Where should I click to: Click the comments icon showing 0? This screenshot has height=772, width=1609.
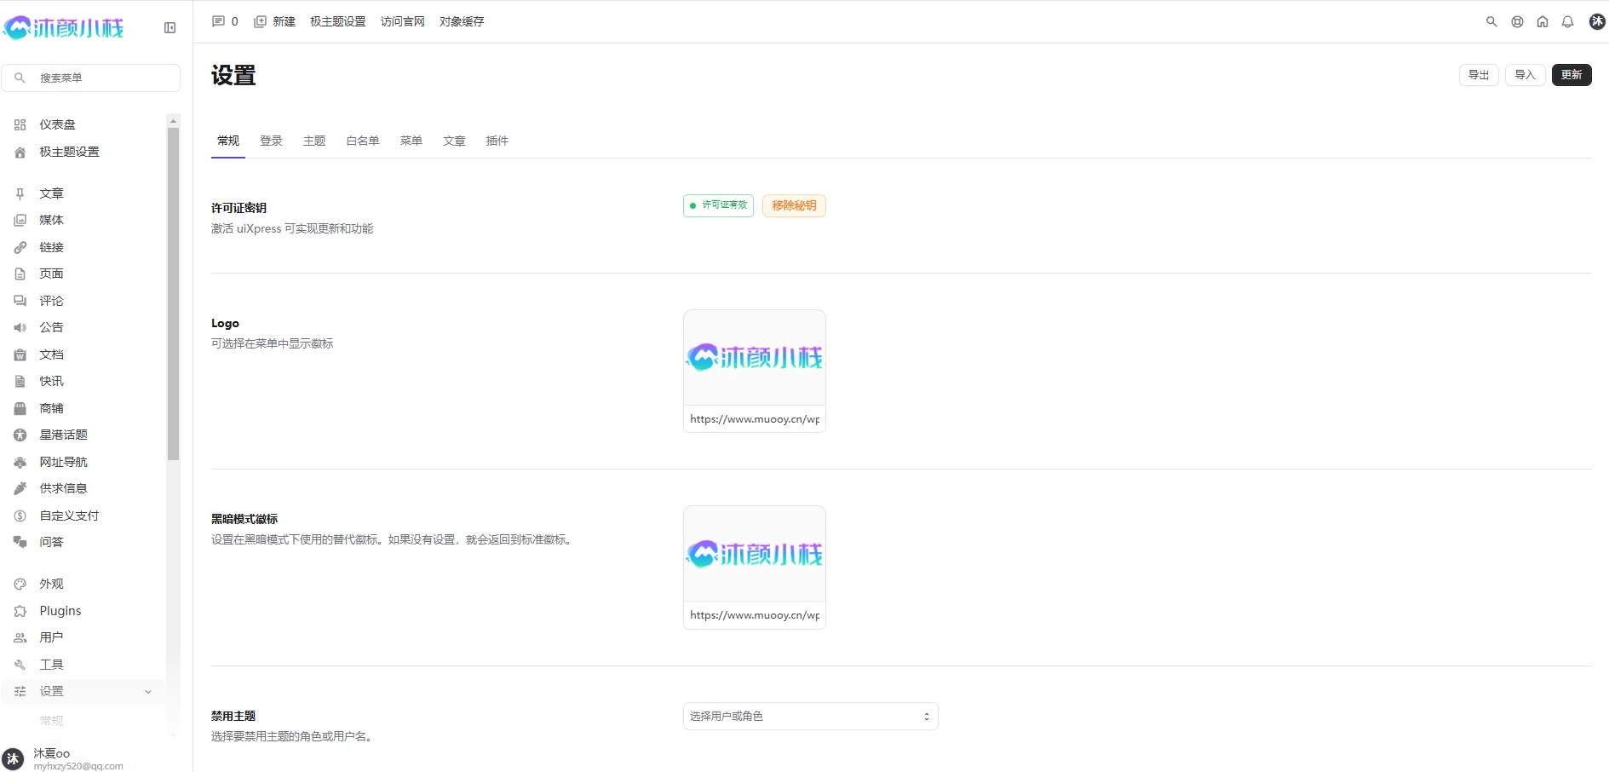click(224, 21)
